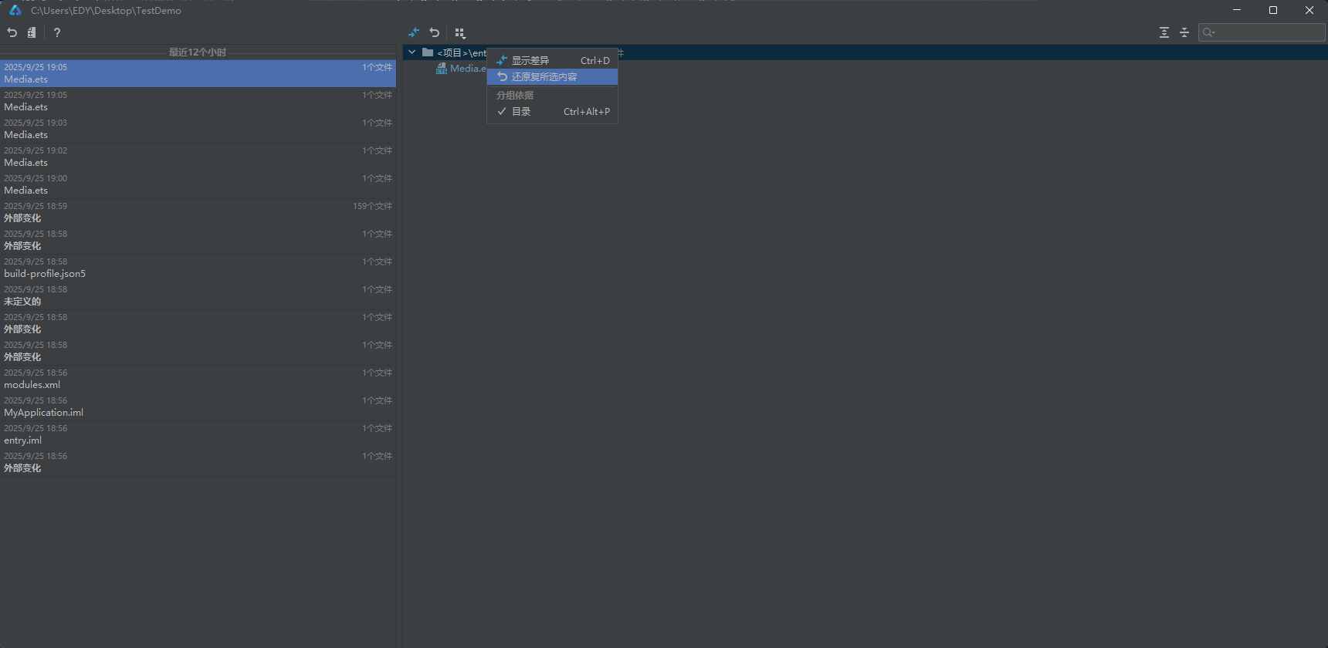Select the modules.xml history entry

click(x=198, y=379)
